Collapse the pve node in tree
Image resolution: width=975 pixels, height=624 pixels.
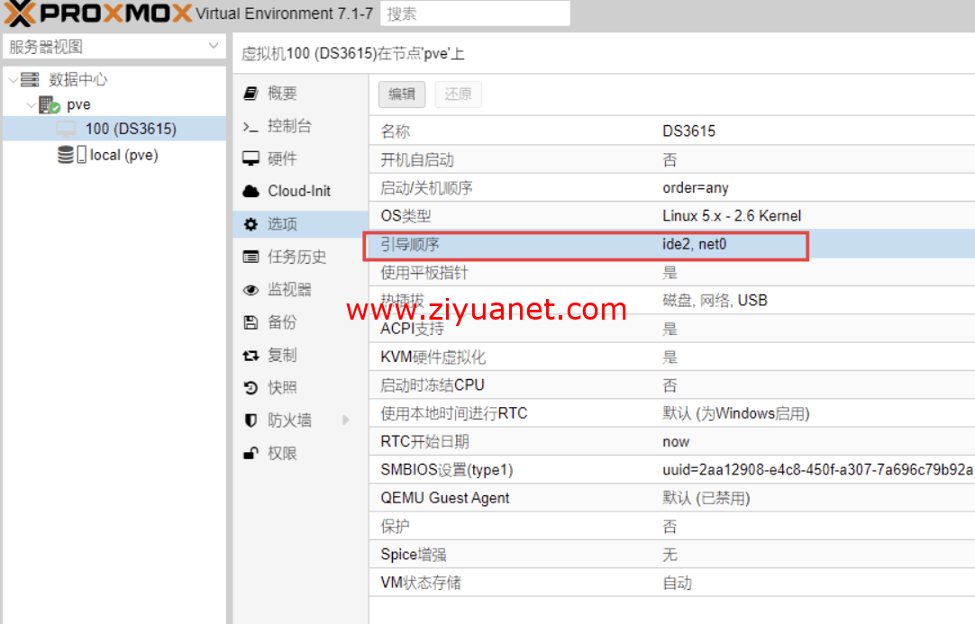click(32, 105)
